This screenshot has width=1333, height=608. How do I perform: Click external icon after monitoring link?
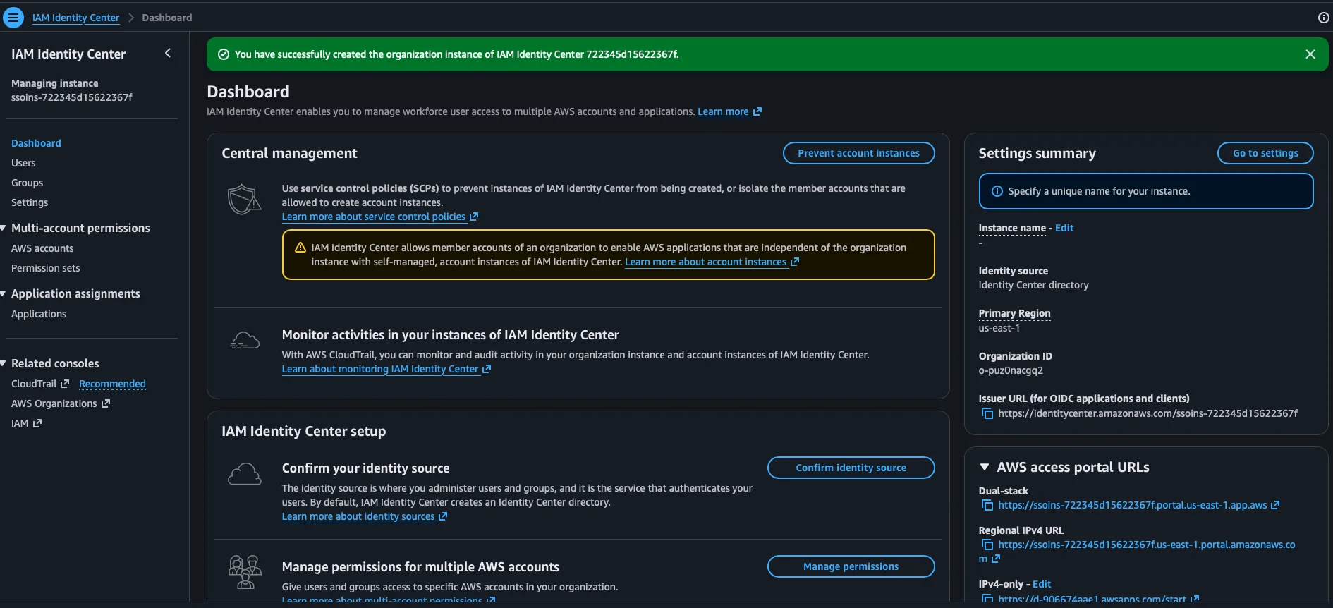[x=487, y=369]
